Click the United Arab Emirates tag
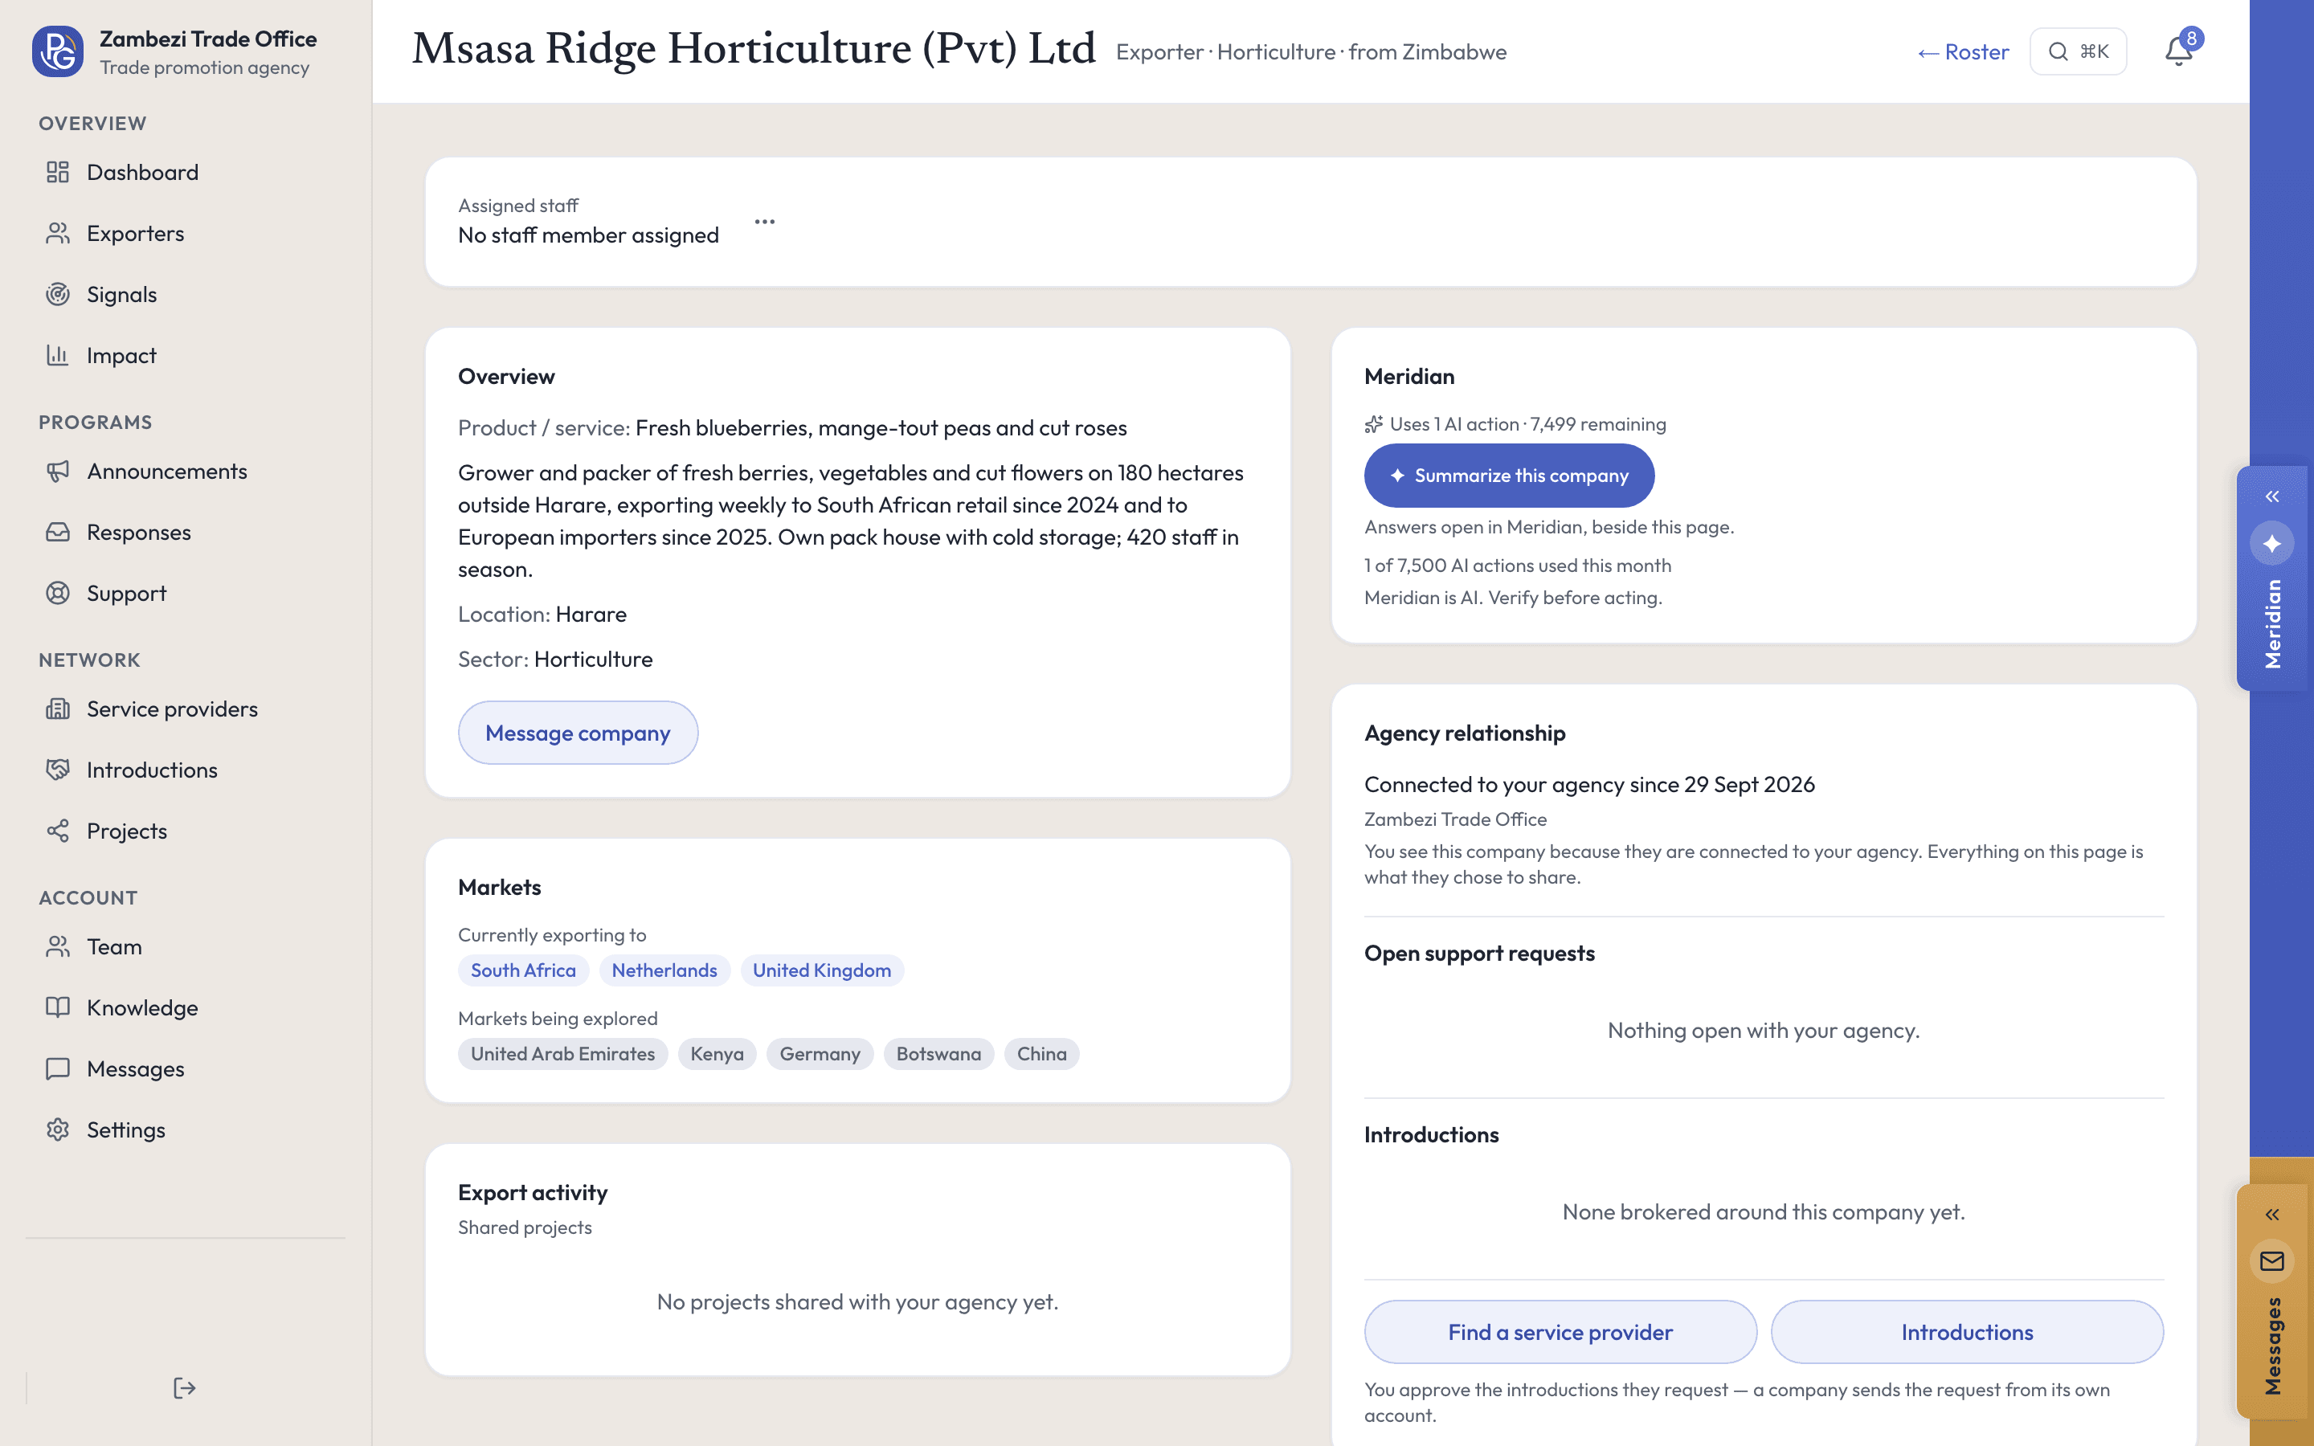The width and height of the screenshot is (2314, 1446). (562, 1054)
